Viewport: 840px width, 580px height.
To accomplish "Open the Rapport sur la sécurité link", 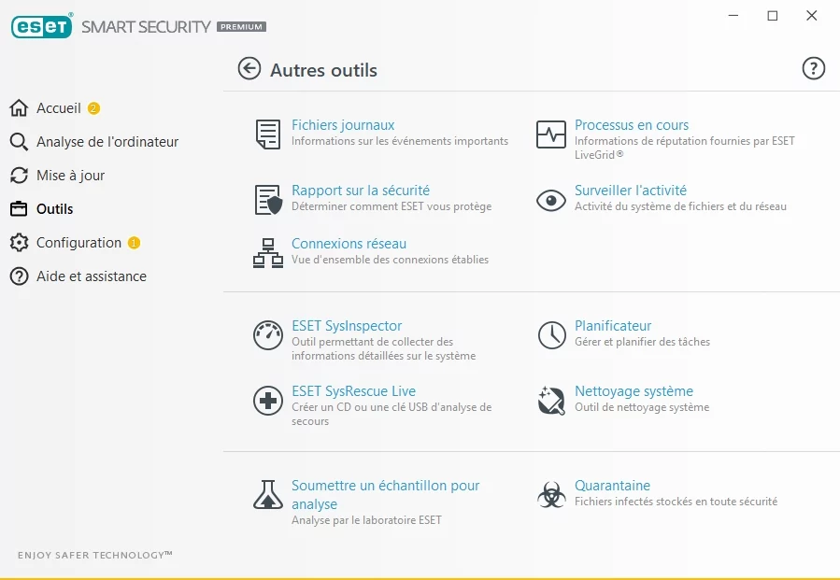I will [361, 191].
